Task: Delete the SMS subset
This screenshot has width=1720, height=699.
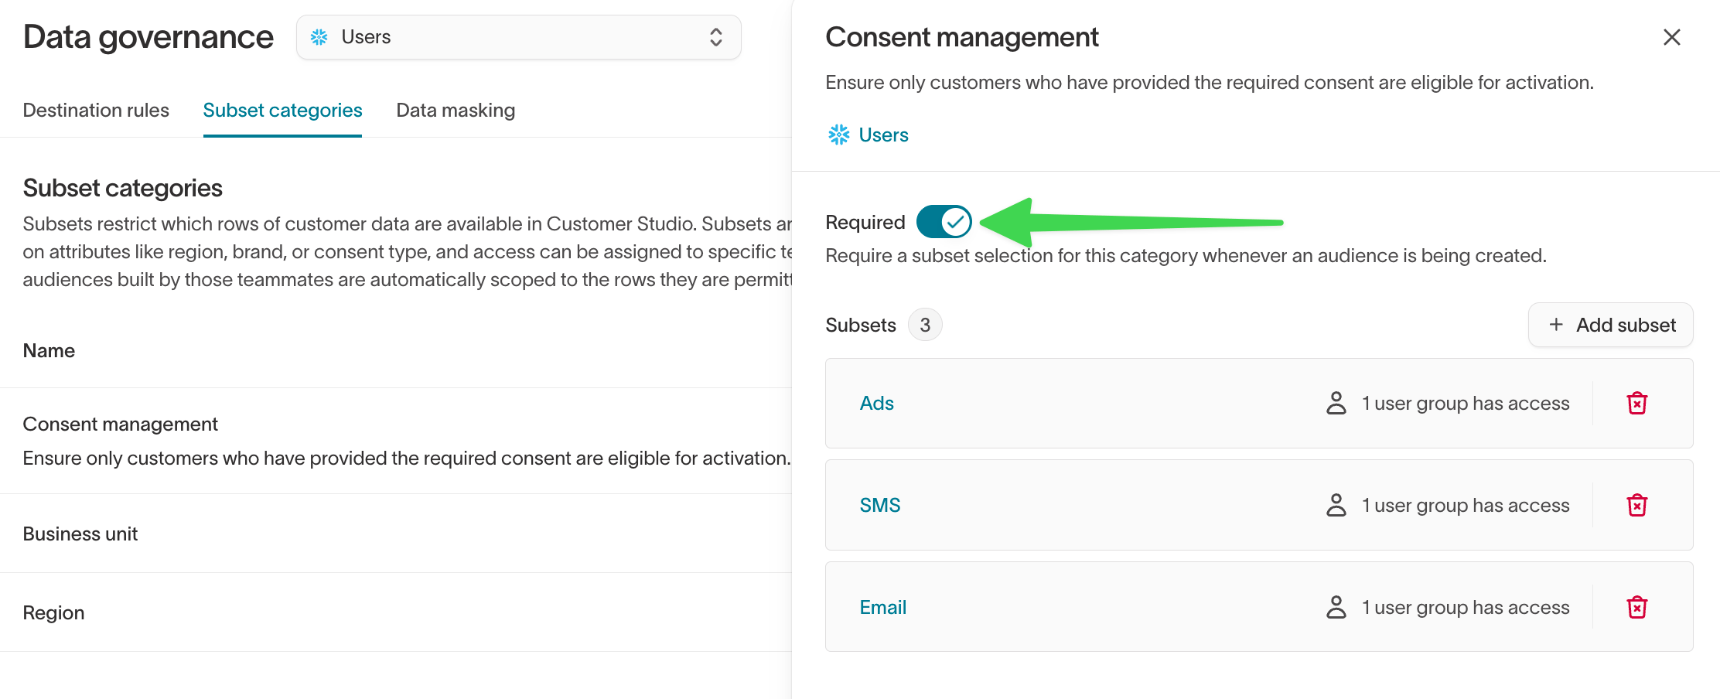Action: click(1636, 506)
